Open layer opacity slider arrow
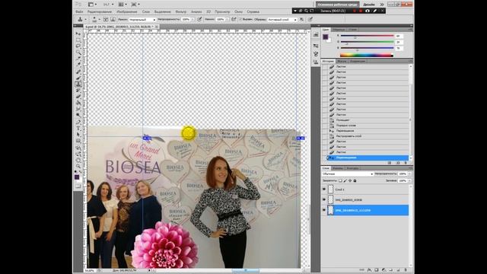 click(410, 174)
